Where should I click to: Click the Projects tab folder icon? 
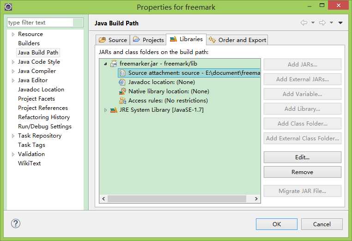136,40
